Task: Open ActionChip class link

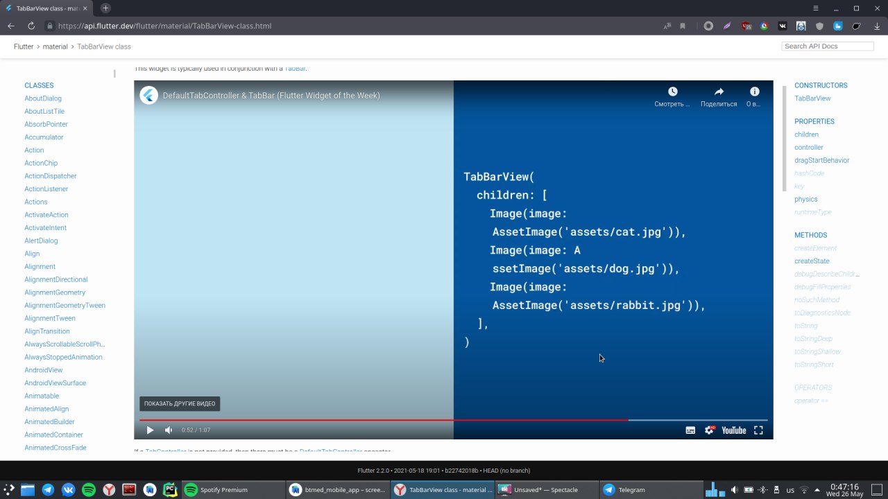Action: tap(41, 163)
